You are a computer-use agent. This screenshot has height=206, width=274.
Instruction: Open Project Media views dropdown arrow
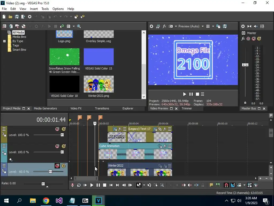tap(74, 26)
